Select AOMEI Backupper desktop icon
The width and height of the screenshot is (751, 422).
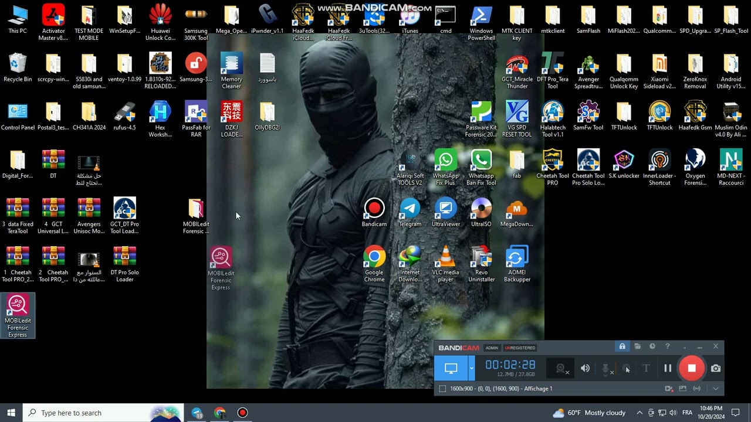pos(517,264)
